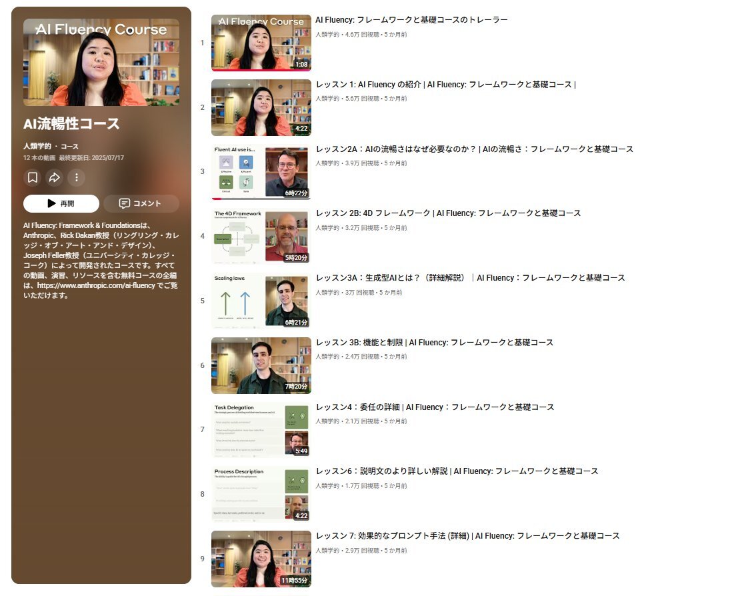Open the three-dot more options menu
This screenshot has width=730, height=596.
(x=77, y=177)
